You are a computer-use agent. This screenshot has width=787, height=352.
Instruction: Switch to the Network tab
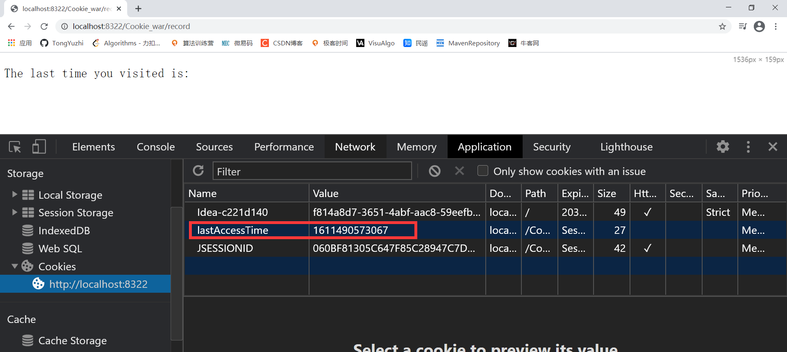coord(355,147)
